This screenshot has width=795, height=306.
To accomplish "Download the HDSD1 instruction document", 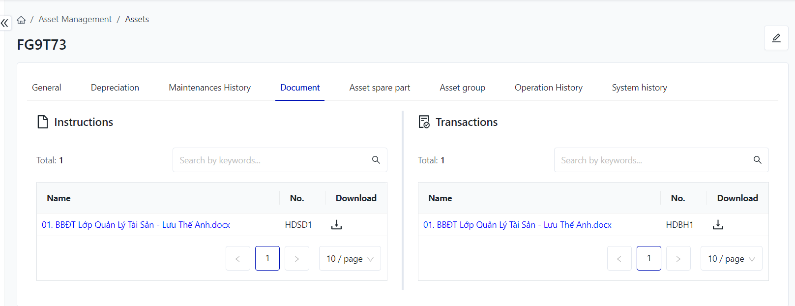I will (336, 225).
